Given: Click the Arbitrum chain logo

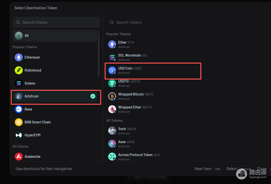Looking at the screenshot, I should [x=19, y=96].
